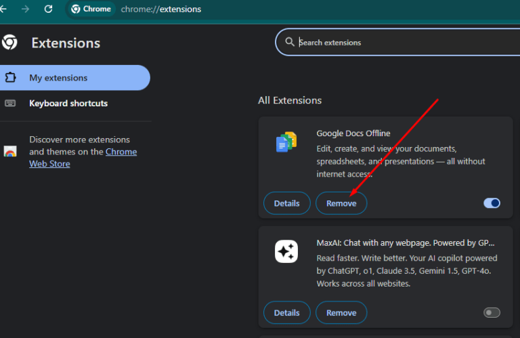Click the Google Docs Offline description text

(x=401, y=161)
